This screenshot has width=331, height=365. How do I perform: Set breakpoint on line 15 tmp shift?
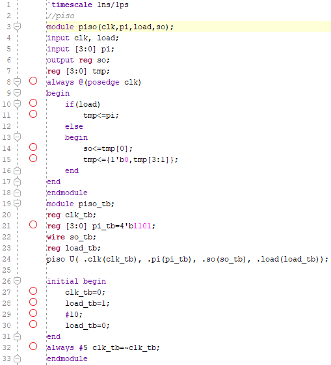click(x=33, y=158)
